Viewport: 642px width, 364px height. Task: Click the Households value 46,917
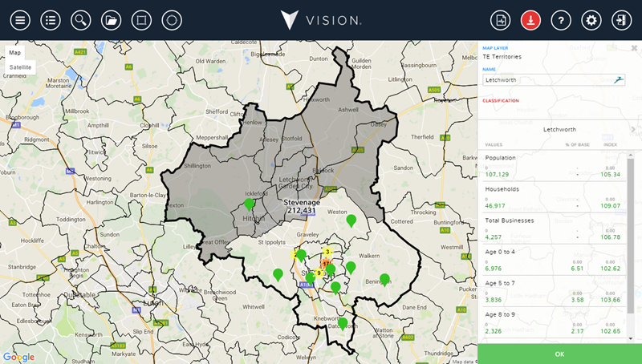click(x=495, y=206)
